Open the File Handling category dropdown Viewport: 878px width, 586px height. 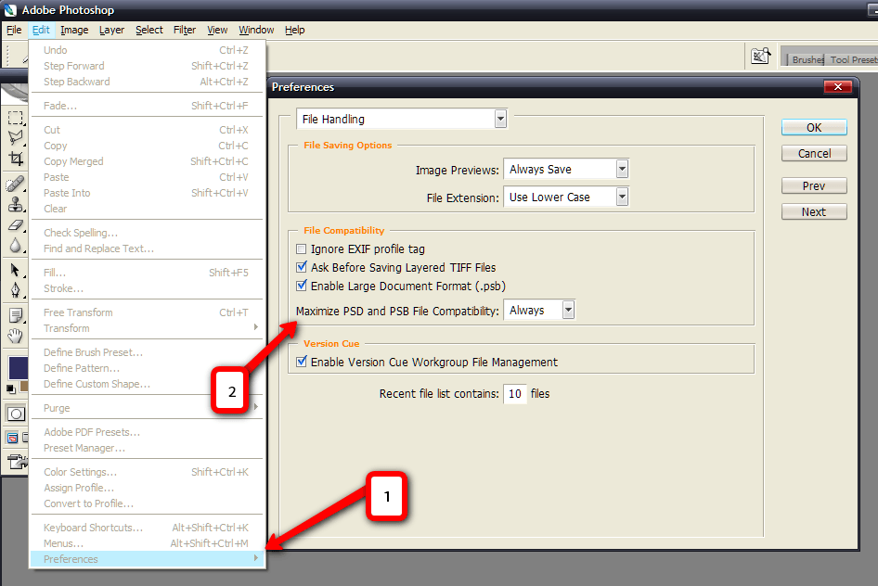(x=500, y=120)
